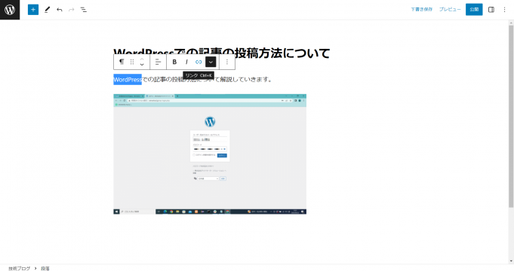
Task: Toggle italic formatting on selected text
Action: tap(186, 62)
